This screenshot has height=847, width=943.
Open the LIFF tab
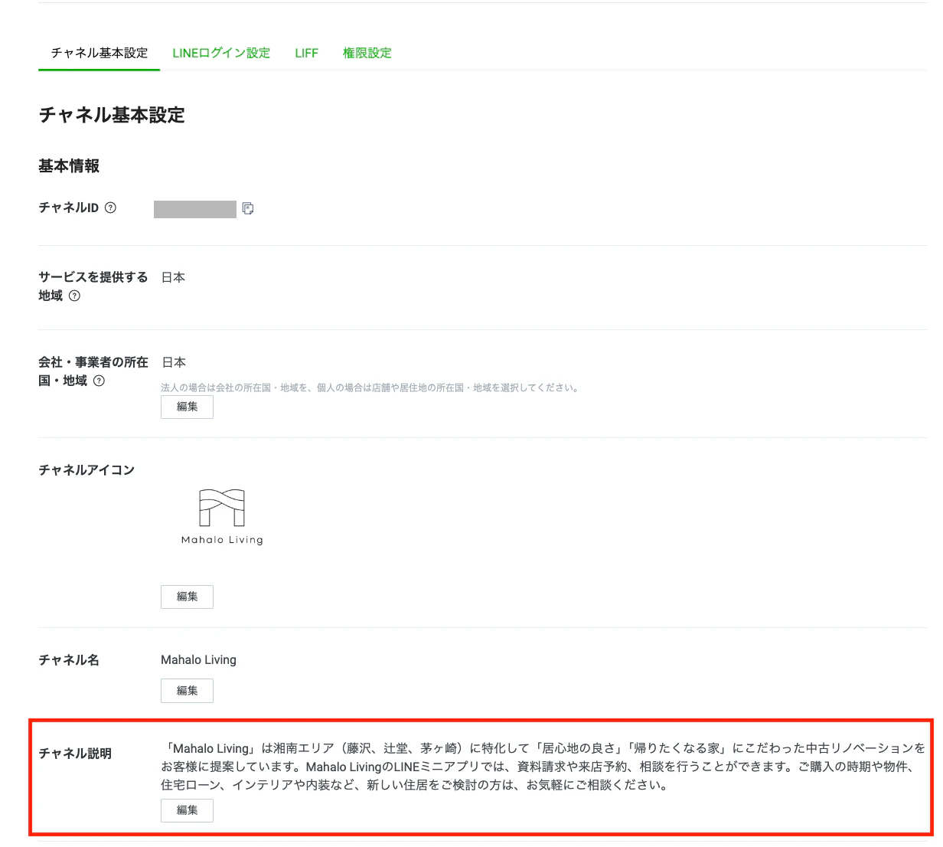tap(306, 53)
